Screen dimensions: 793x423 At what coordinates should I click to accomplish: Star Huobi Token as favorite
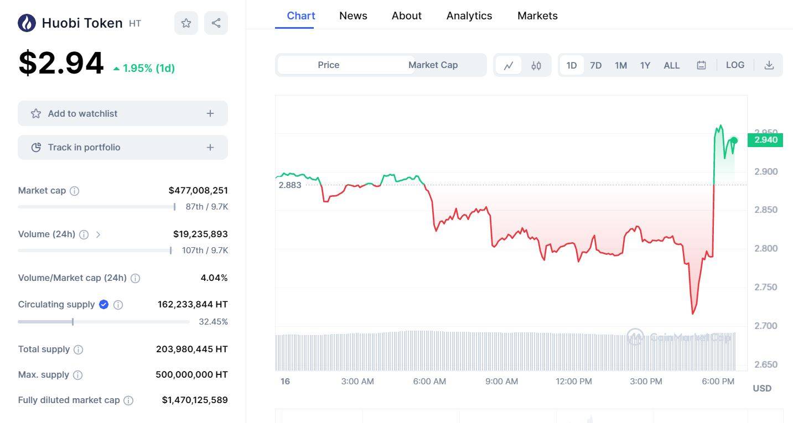point(186,23)
